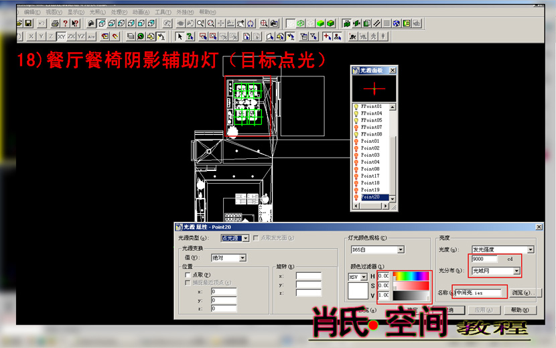The width and height of the screenshot is (556, 348).
Task: Click the arrow select tool icon
Action: pos(180,36)
